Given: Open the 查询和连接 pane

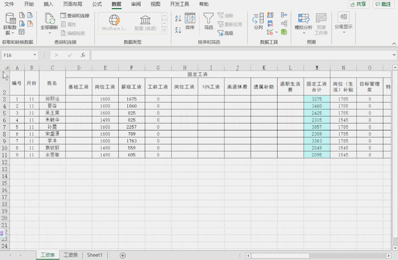Looking at the screenshot, I should pyautogui.click(x=75, y=16).
